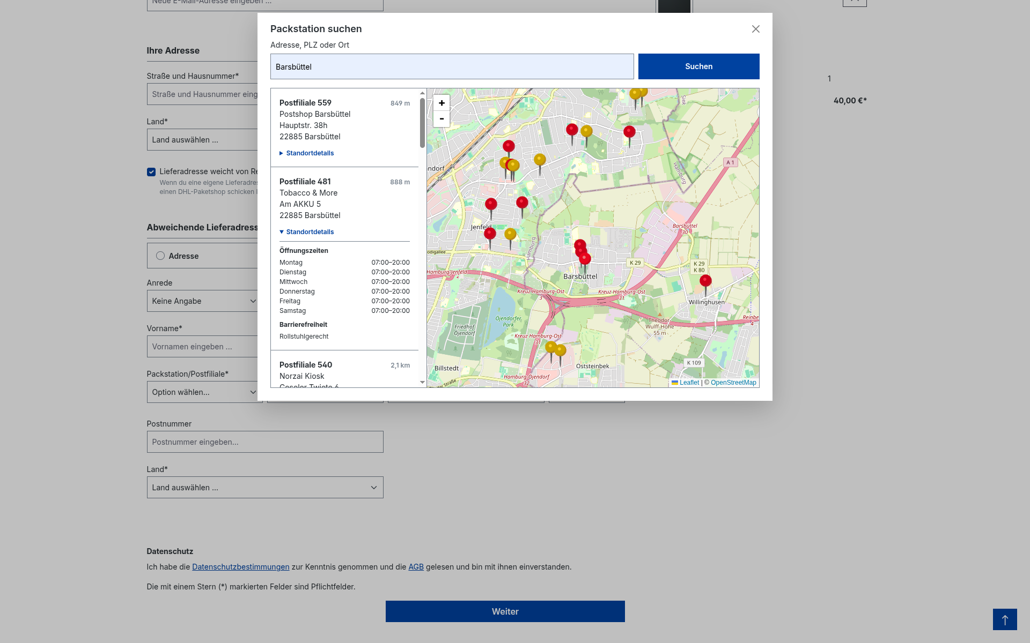The image size is (1030, 643).
Task: Toggle Lieferadresse weicht von Rechnungsadresse checkbox
Action: pyautogui.click(x=151, y=172)
